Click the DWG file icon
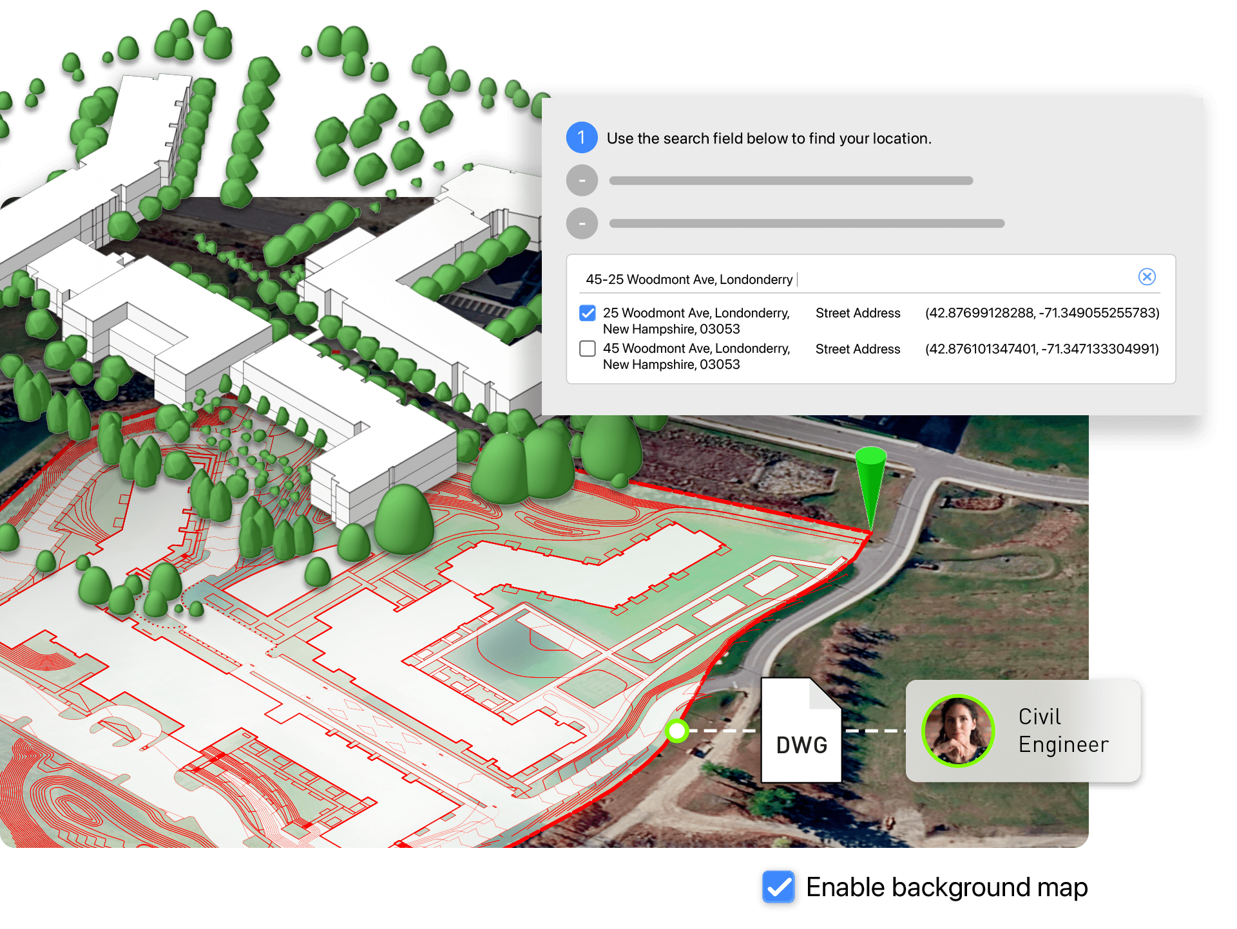This screenshot has height=929, width=1237. click(x=801, y=730)
